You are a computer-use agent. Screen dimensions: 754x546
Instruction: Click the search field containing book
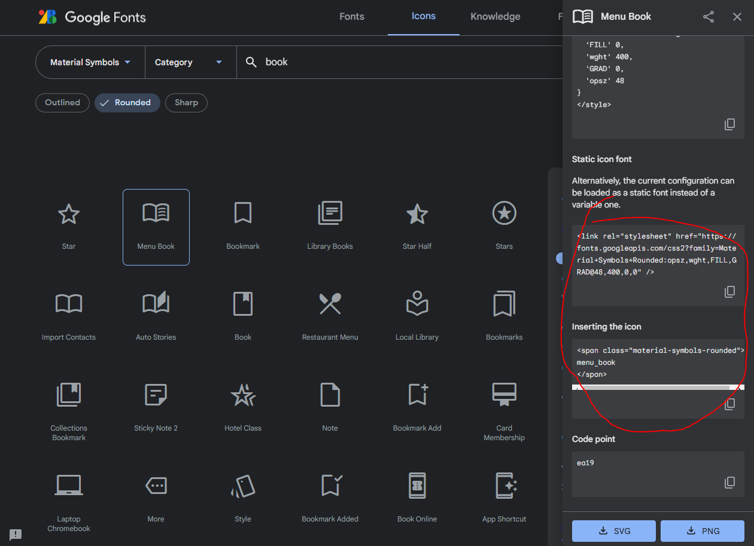point(399,62)
